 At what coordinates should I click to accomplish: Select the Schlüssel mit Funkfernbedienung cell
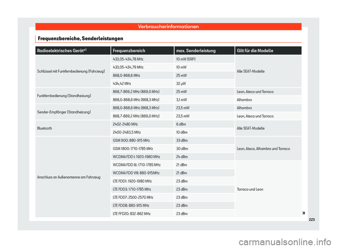coord(73,71)
